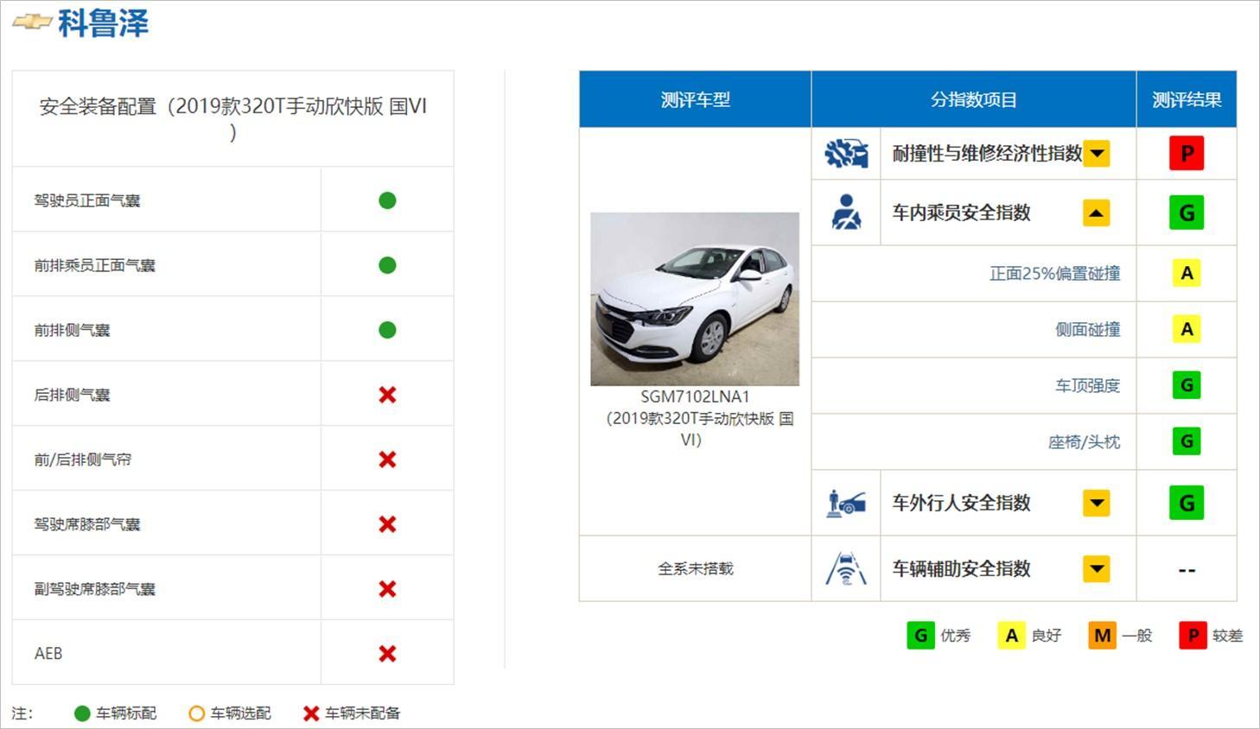
Task: Click the vehicle assist safety radar icon
Action: tap(846, 568)
